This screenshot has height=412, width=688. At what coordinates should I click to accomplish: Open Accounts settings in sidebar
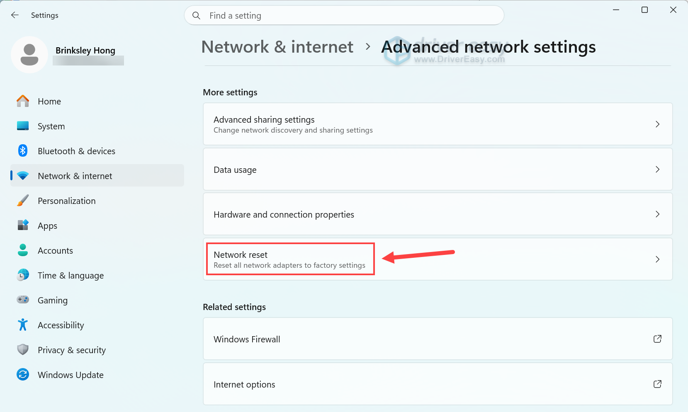pos(97,250)
